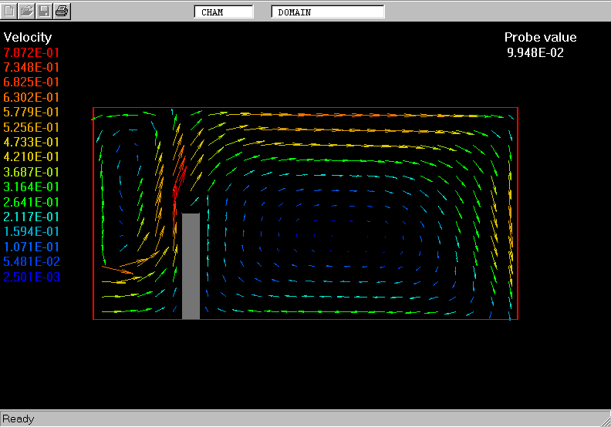The width and height of the screenshot is (611, 427).
Task: Click the 1.594E-01 legend entry
Action: click(32, 231)
